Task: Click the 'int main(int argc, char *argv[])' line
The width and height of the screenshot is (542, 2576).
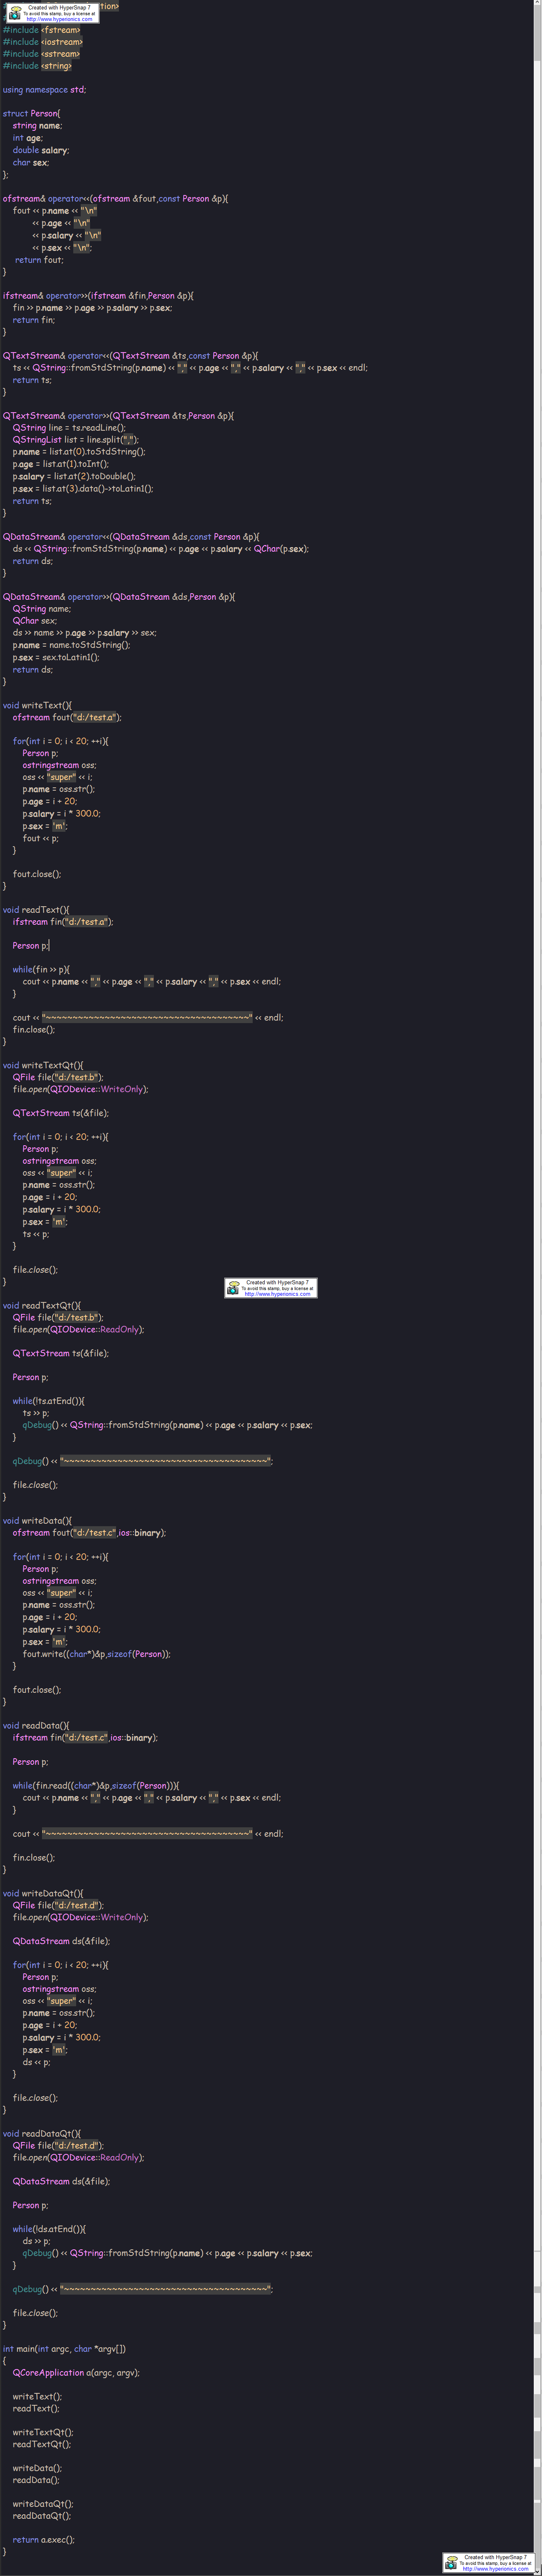Action: [x=65, y=2349]
